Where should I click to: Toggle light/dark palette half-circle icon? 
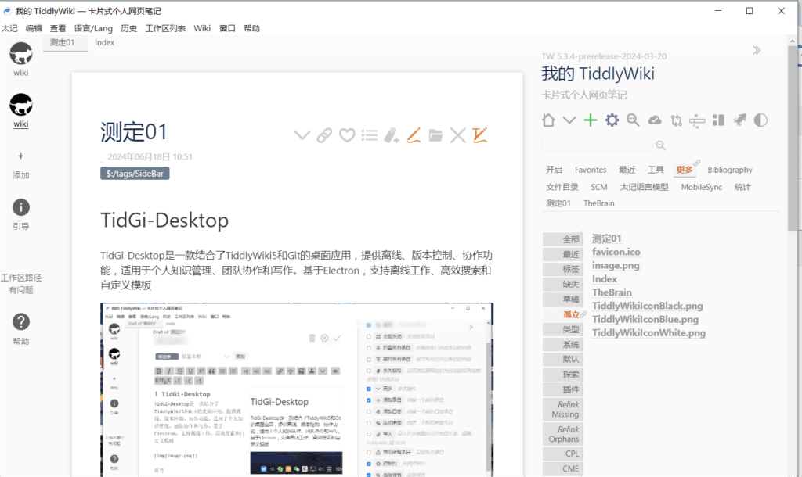click(760, 120)
